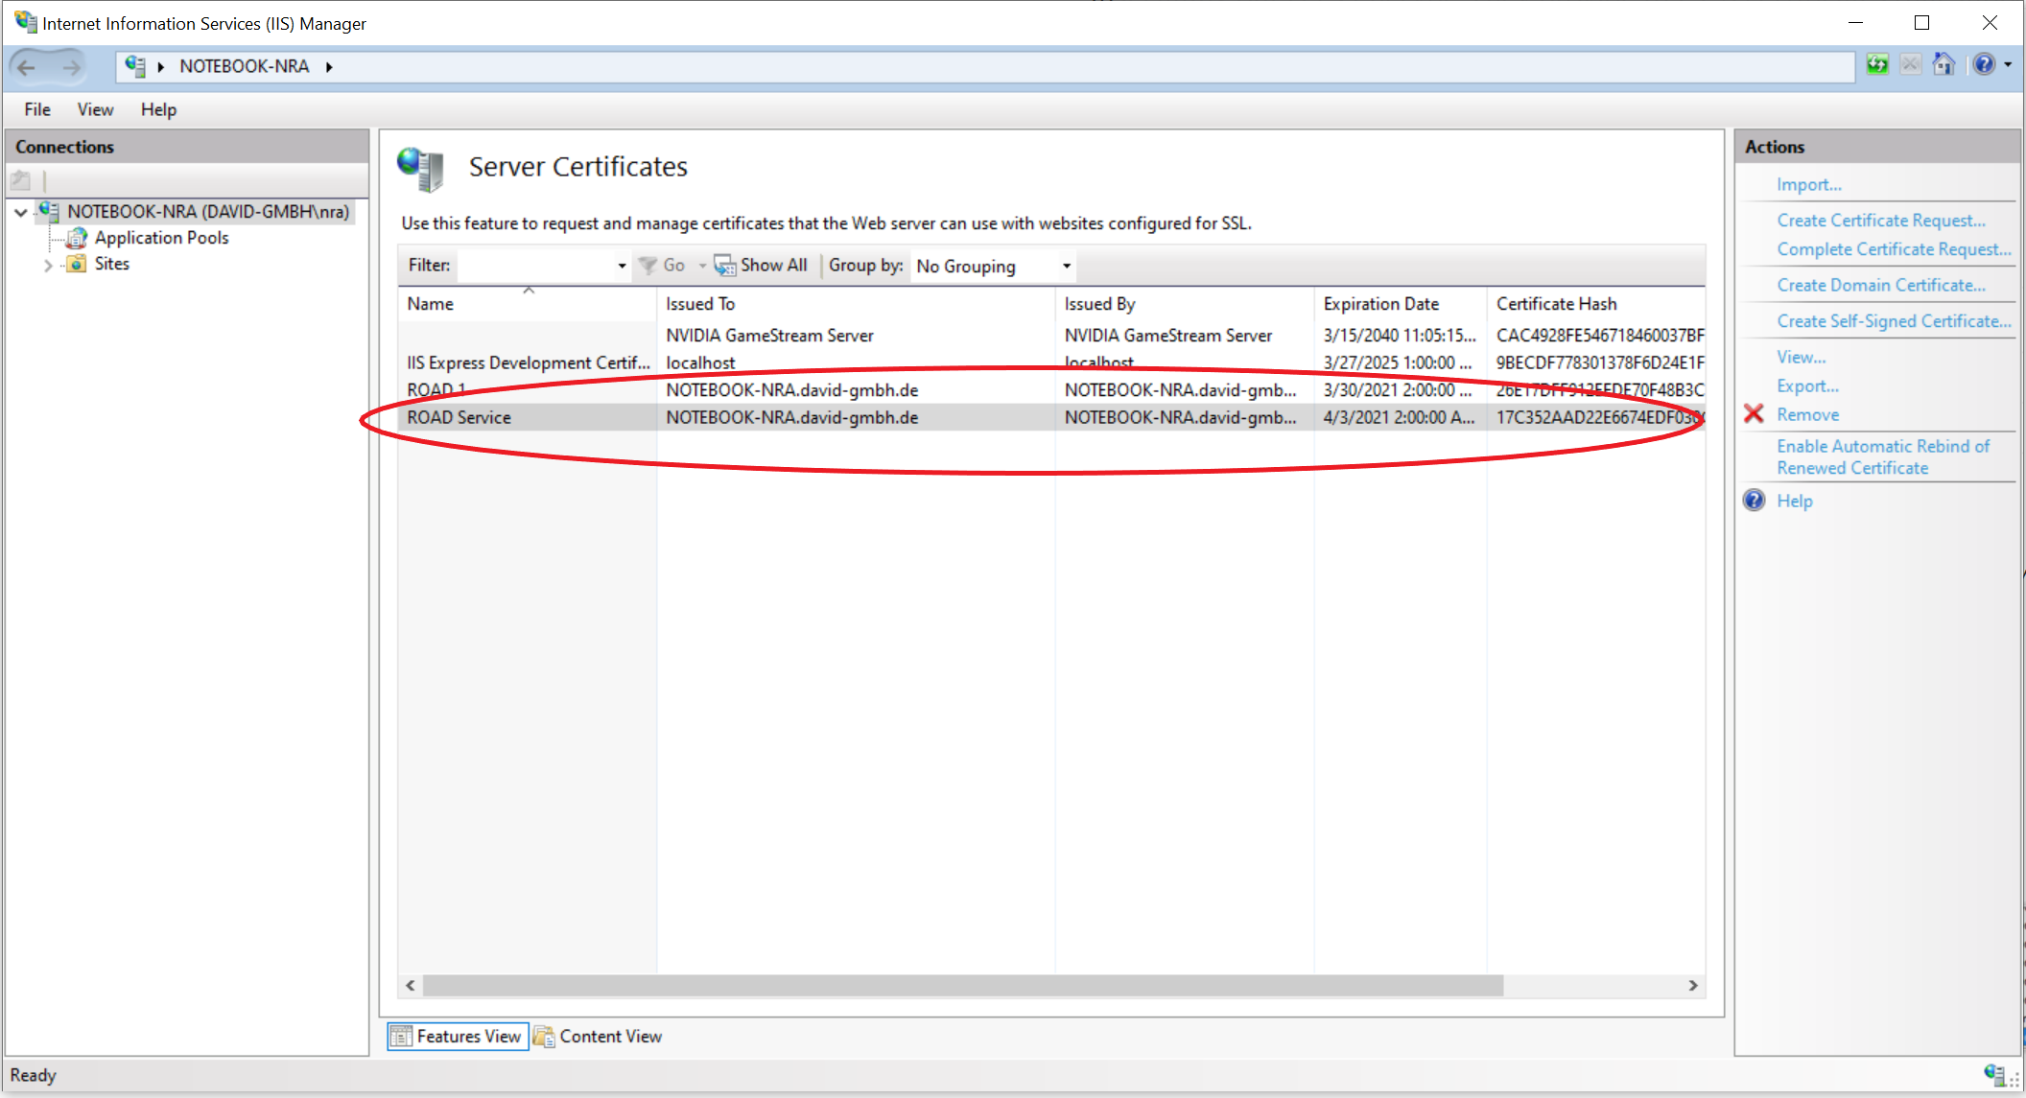
Task: Click the red X Remove icon
Action: 1754,414
